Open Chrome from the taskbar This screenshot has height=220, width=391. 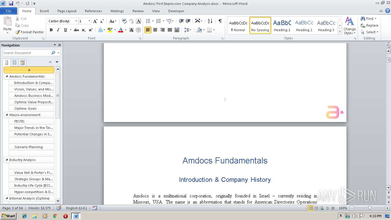55,216
